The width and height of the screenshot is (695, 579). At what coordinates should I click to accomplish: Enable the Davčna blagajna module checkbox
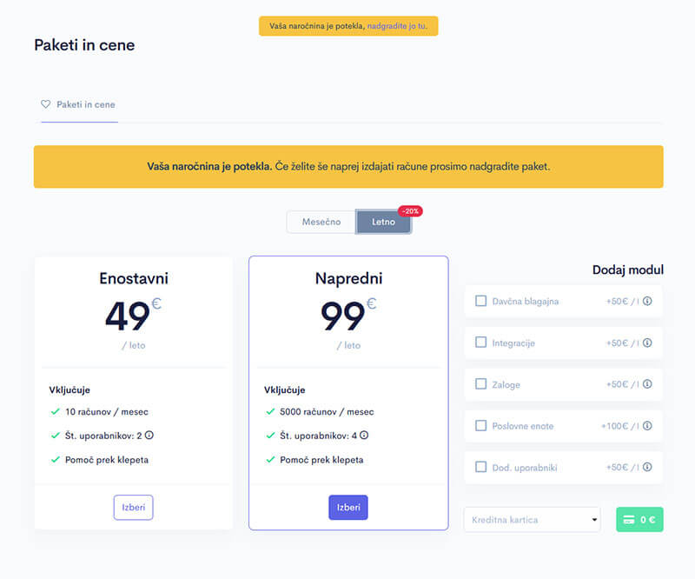click(x=480, y=301)
